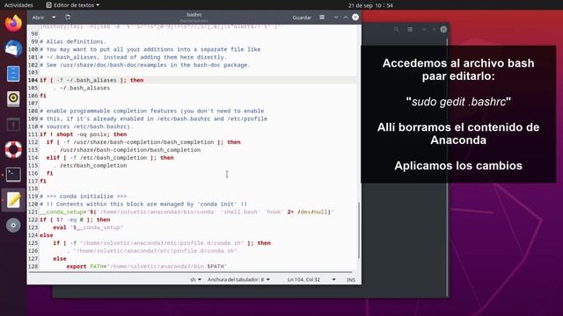Click the up chevron in gedit header

click(346, 18)
